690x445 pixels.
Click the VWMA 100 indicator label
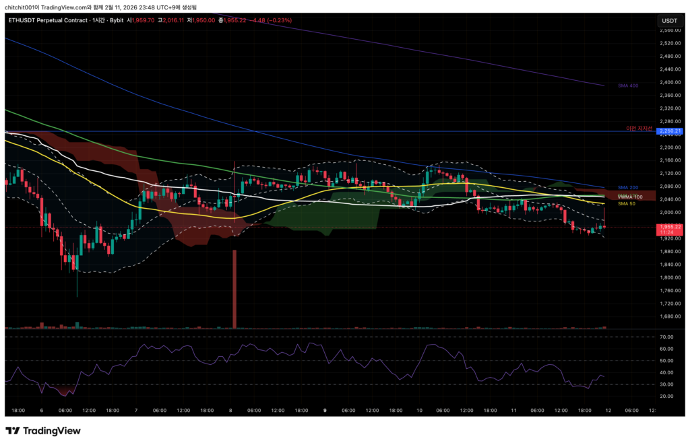tap(629, 197)
